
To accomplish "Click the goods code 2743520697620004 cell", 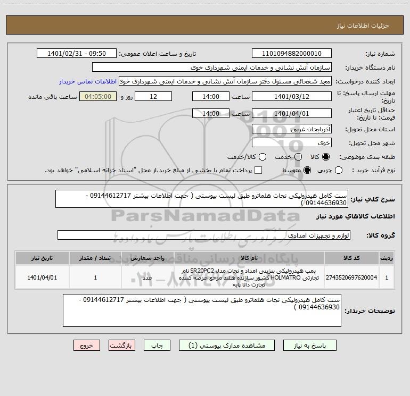I will (351, 277).
